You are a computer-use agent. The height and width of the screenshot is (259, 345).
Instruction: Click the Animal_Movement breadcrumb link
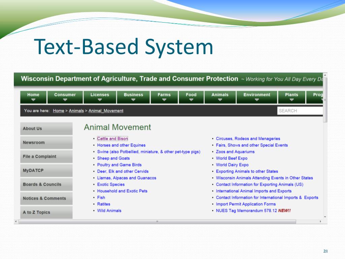pyautogui.click(x=106, y=111)
